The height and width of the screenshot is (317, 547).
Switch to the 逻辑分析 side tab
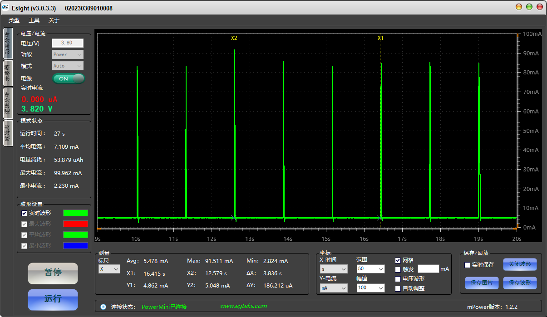[8, 103]
